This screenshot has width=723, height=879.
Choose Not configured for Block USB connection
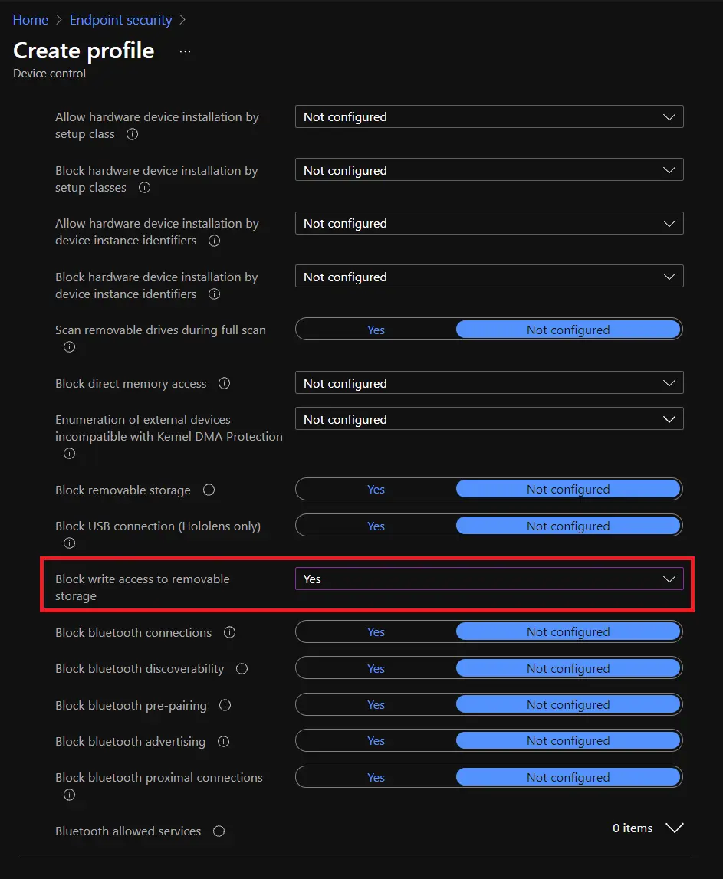(x=567, y=526)
